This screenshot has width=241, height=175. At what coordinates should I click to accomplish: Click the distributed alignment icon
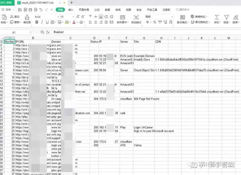[x=111, y=22]
